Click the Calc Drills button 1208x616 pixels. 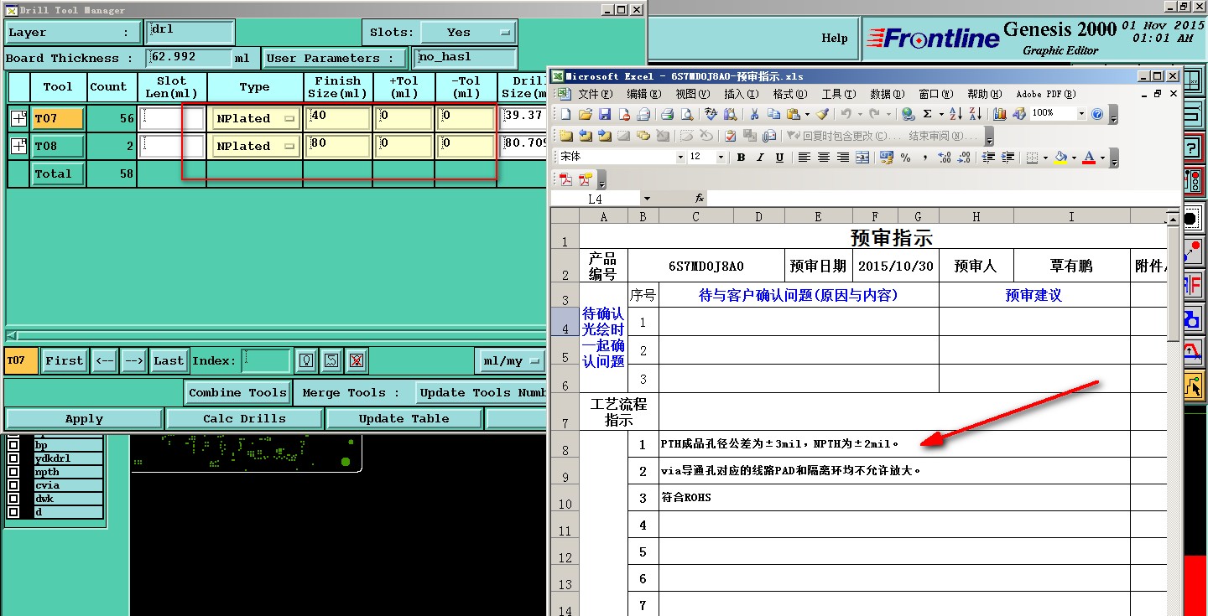244,419
